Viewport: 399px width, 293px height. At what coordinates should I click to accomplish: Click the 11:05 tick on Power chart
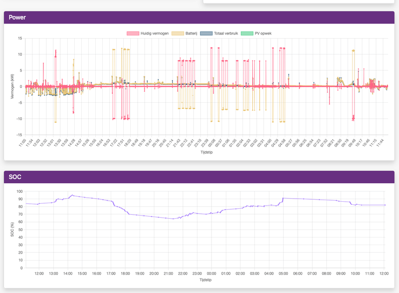[x=22, y=143]
